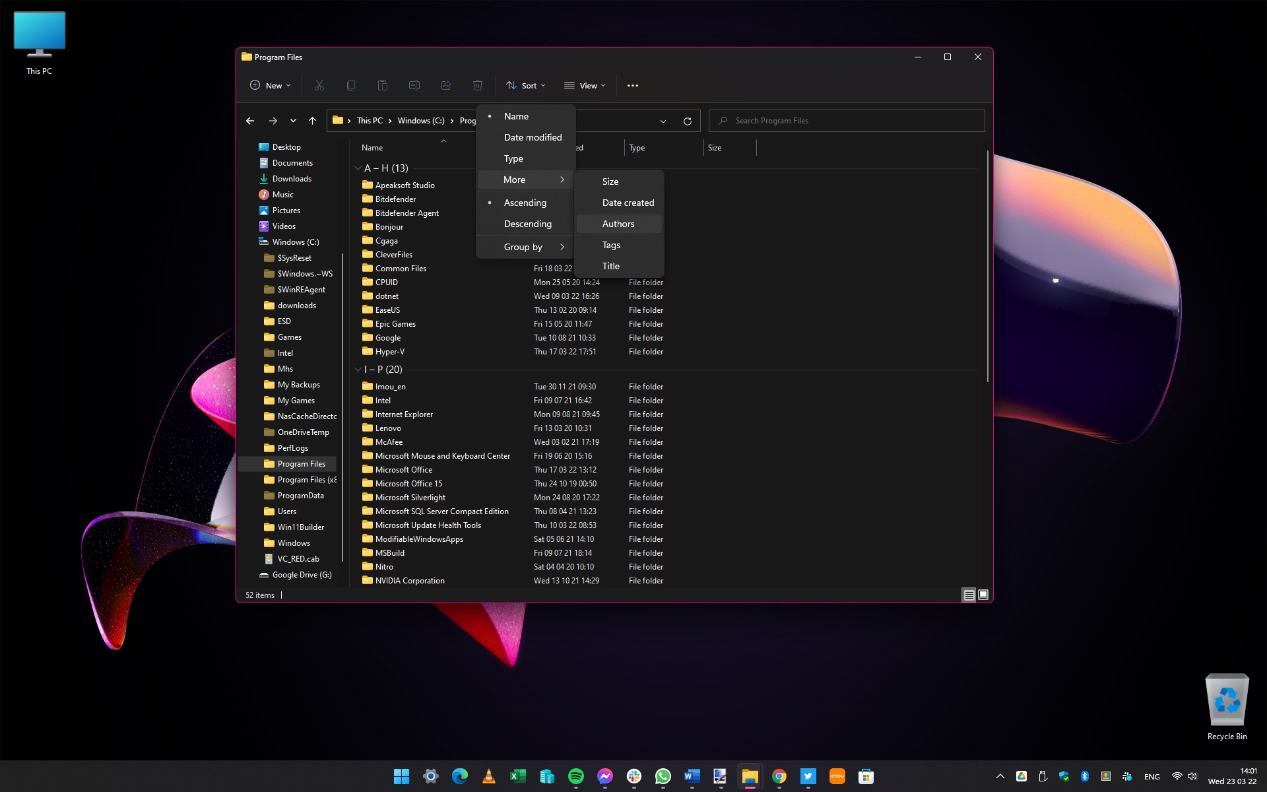Open the View dropdown
The image size is (1267, 792).
[x=584, y=85]
